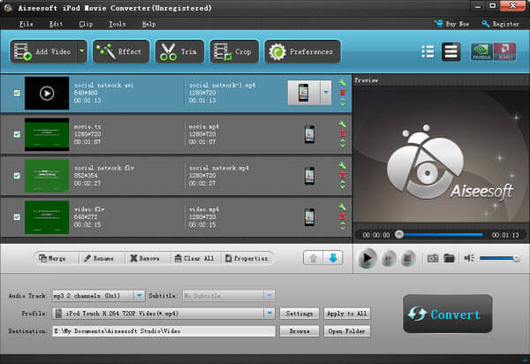
Task: Click the Merge button
Action: click(x=52, y=259)
